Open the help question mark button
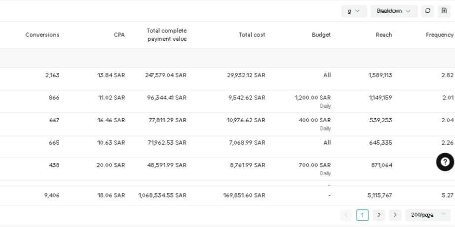This screenshot has width=455, height=227. (x=445, y=162)
